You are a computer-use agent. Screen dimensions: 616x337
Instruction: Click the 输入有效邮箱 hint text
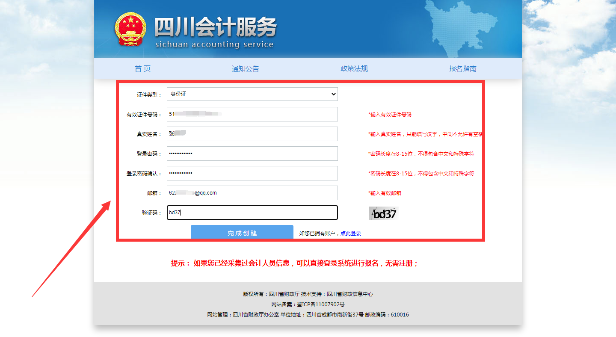385,193
